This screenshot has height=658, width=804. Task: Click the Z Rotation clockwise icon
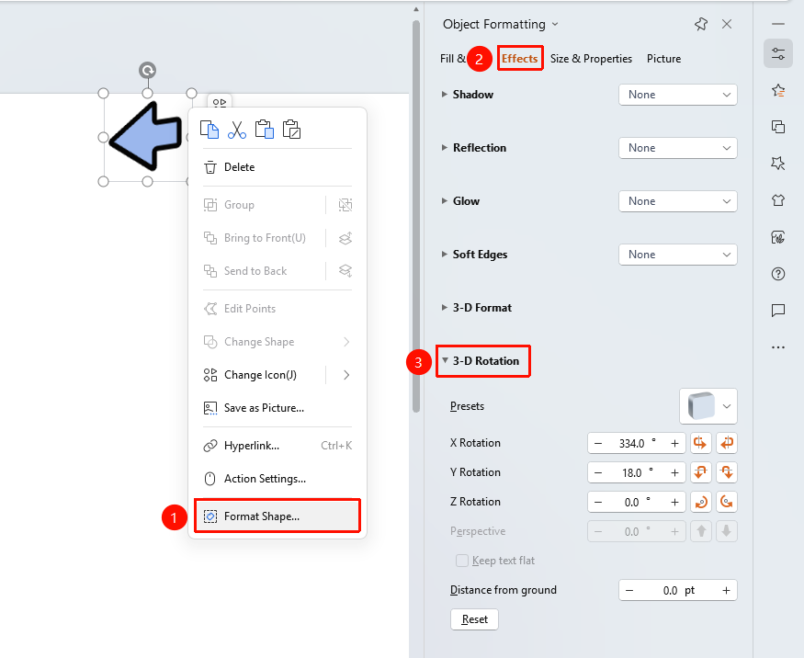tap(700, 502)
